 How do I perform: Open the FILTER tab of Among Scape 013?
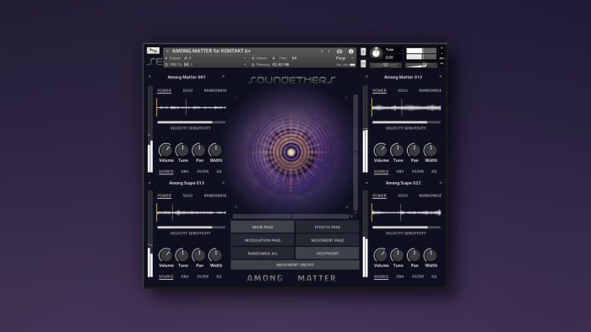point(203,276)
